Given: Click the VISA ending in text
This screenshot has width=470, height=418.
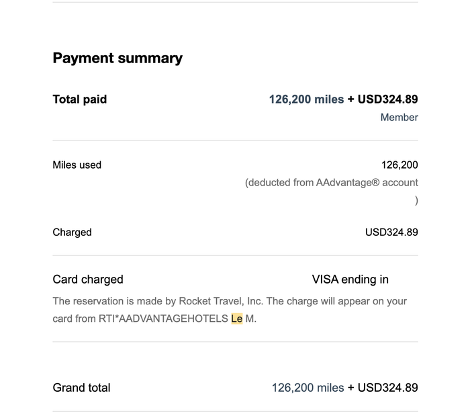Looking at the screenshot, I should [x=350, y=280].
